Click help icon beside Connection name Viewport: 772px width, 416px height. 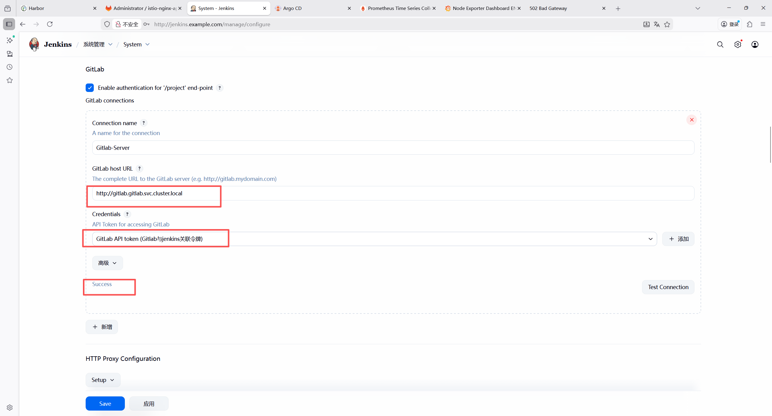click(144, 123)
